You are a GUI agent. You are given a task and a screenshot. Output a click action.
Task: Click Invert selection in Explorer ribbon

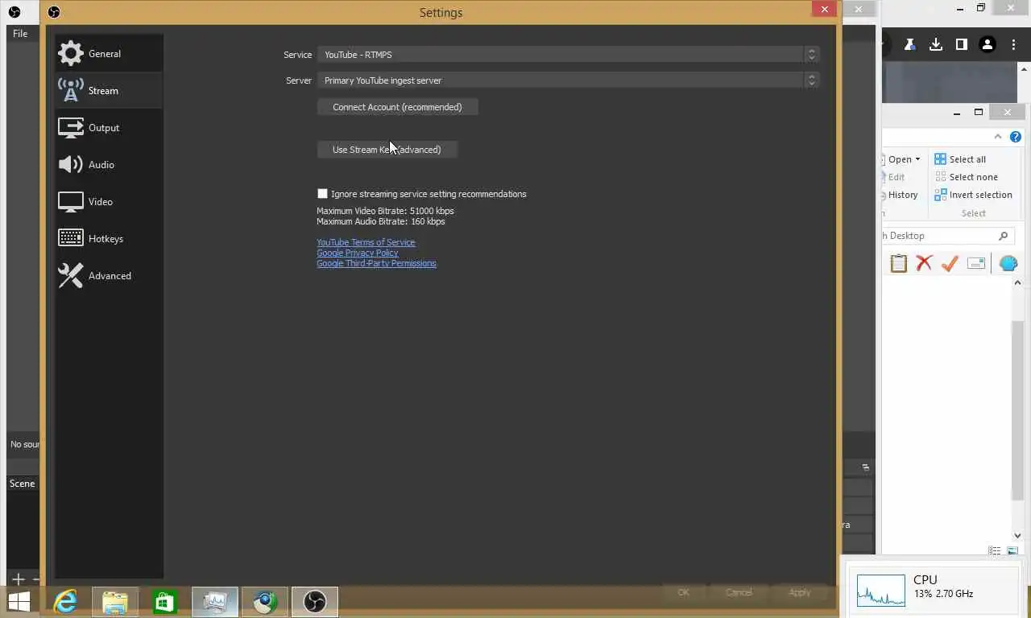[973, 195]
